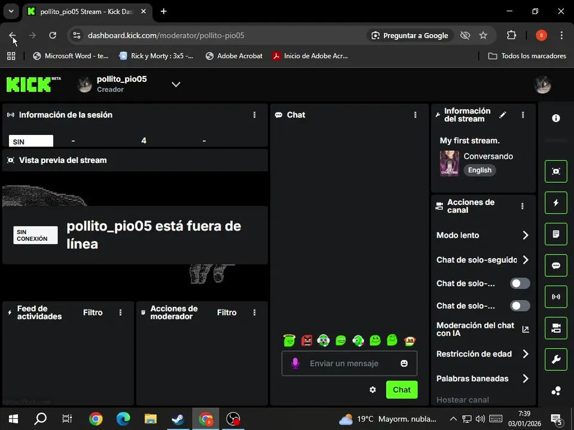The image size is (574, 430).
Task: Open Windows Start menu
Action: point(13,419)
